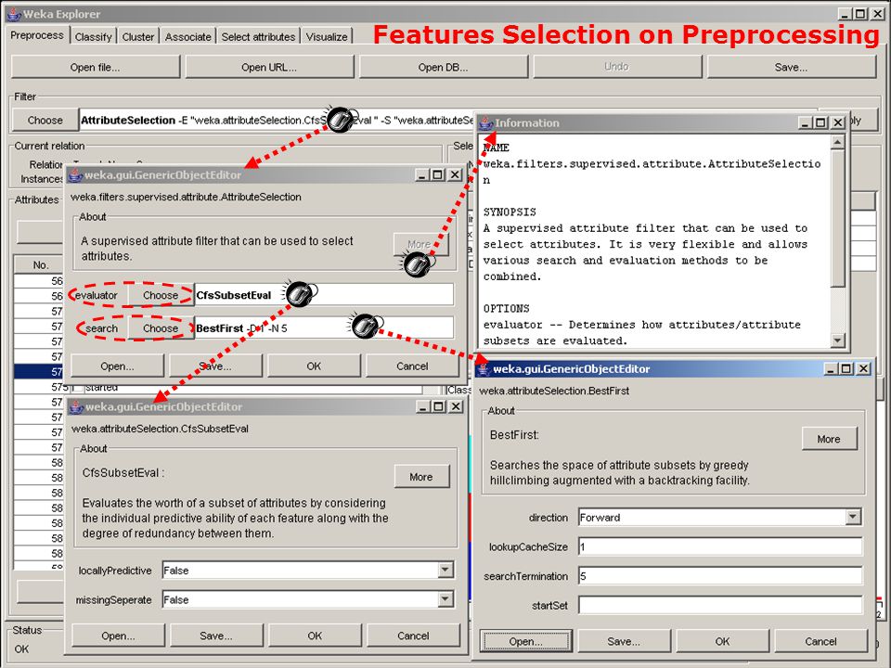
Task: Click Cancel in the BestFirst editor
Action: point(820,641)
